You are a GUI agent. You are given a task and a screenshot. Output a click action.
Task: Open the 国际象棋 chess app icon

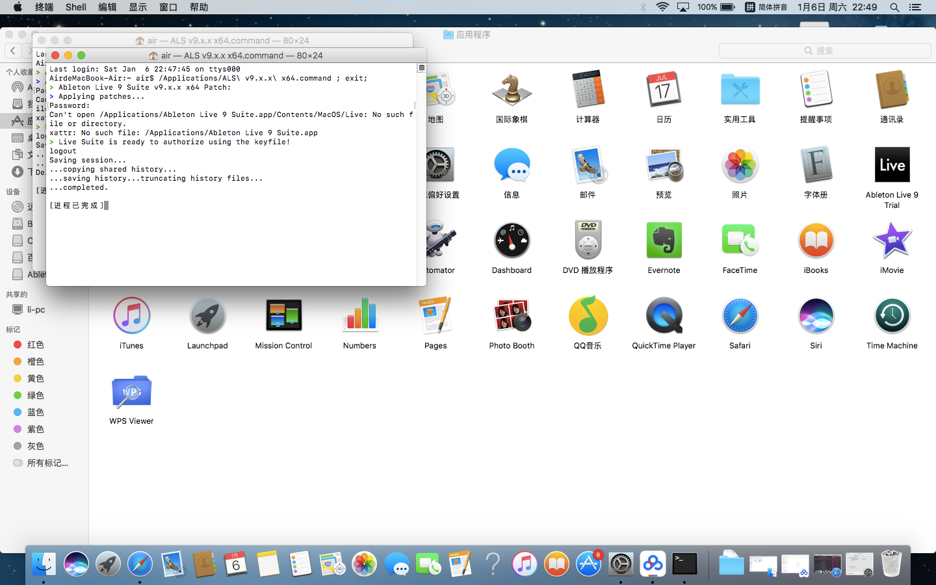[512, 90]
